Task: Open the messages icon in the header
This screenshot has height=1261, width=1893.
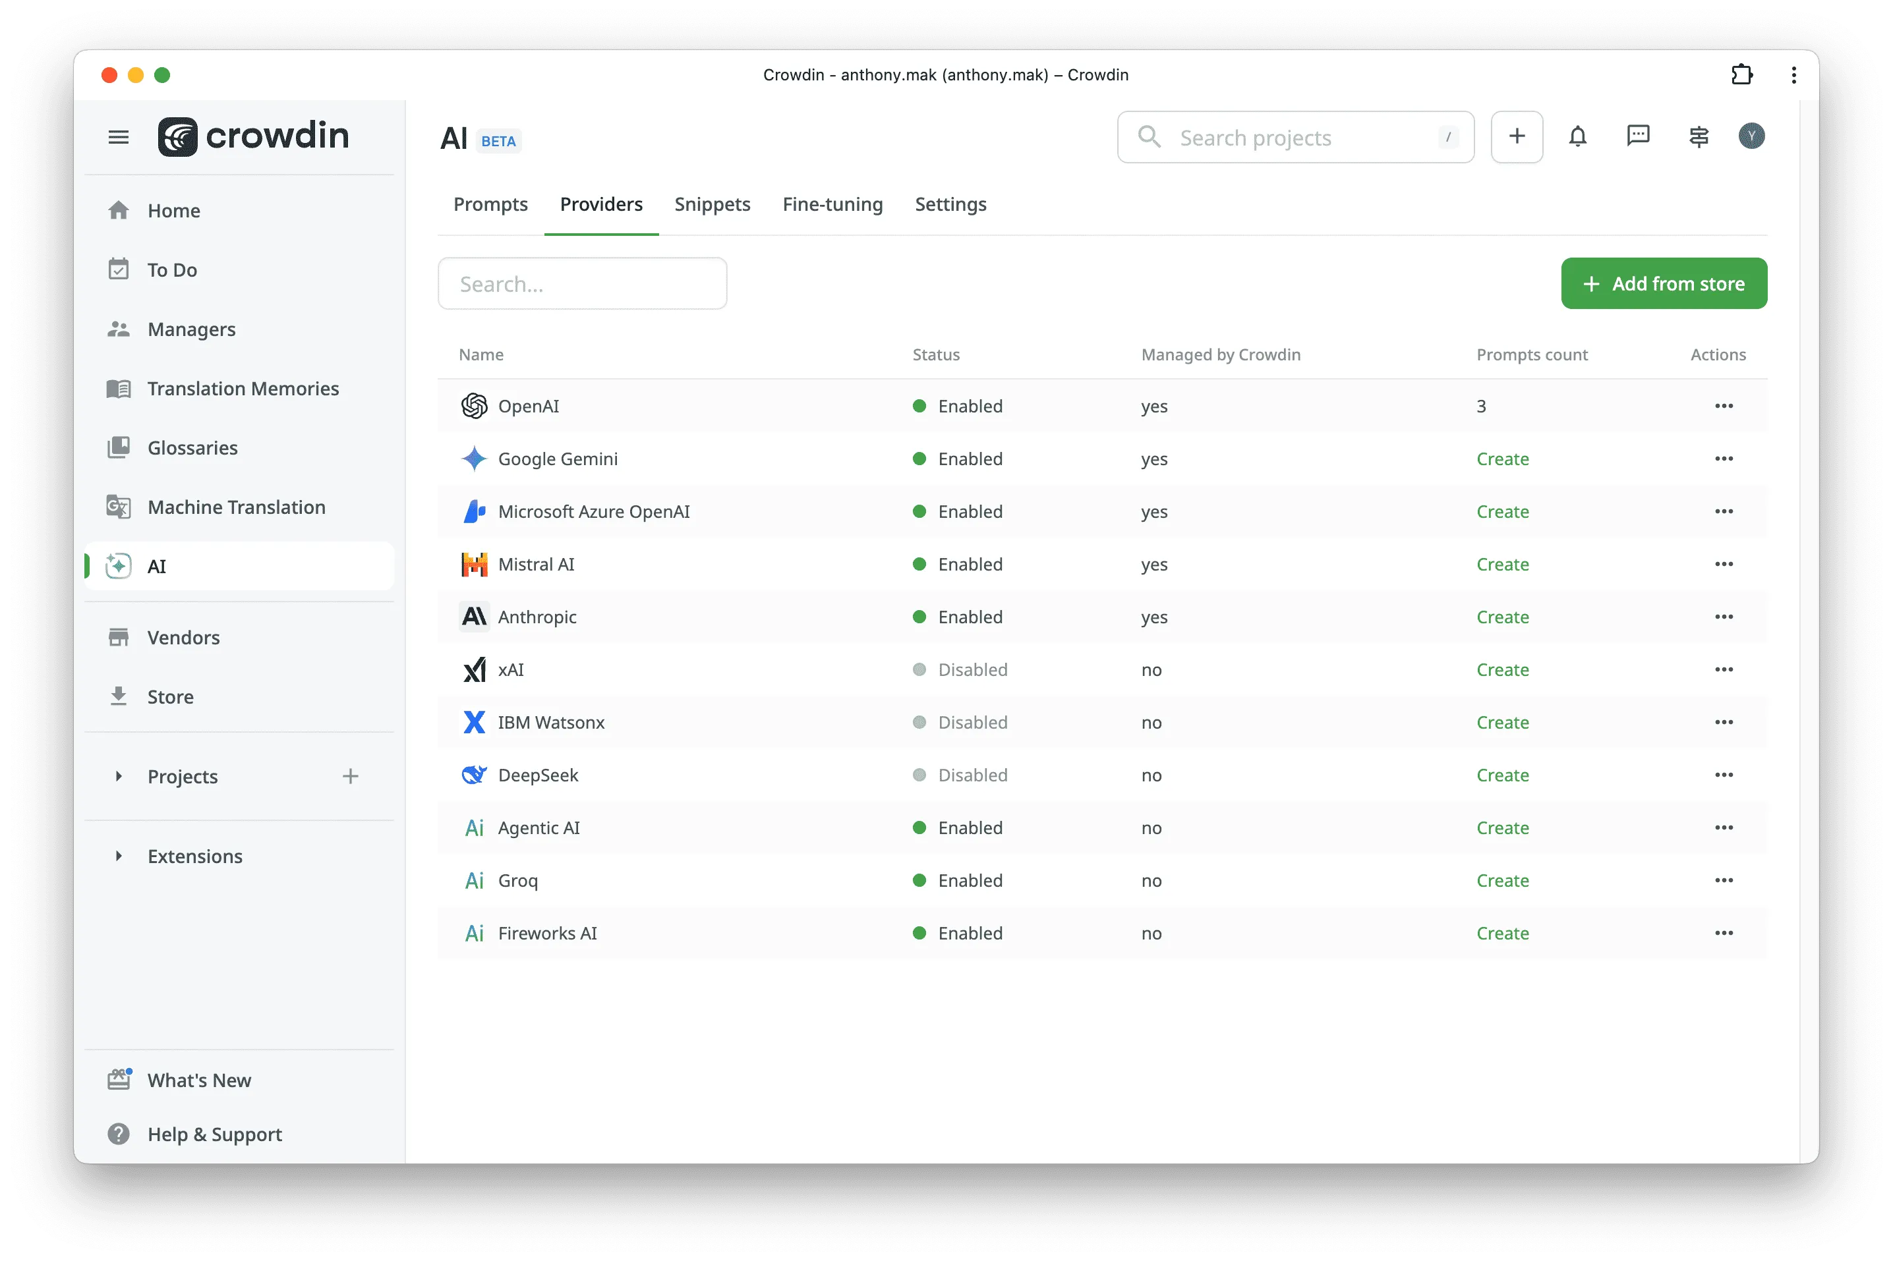Action: point(1638,137)
